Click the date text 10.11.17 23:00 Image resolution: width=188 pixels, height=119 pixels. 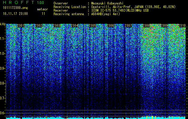(15, 14)
